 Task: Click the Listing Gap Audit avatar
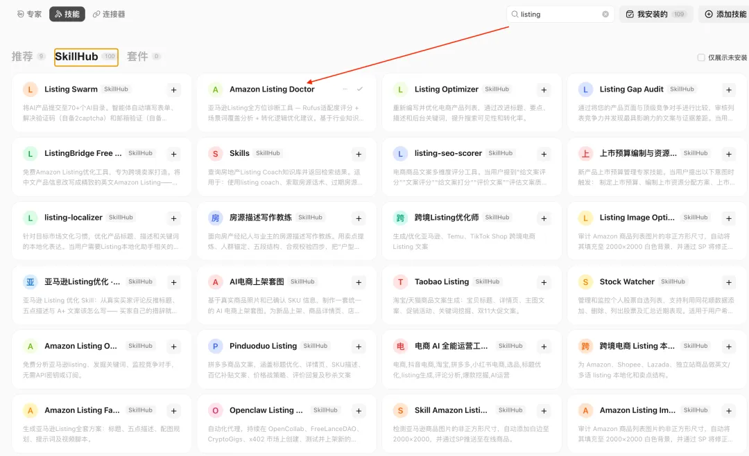[585, 89]
